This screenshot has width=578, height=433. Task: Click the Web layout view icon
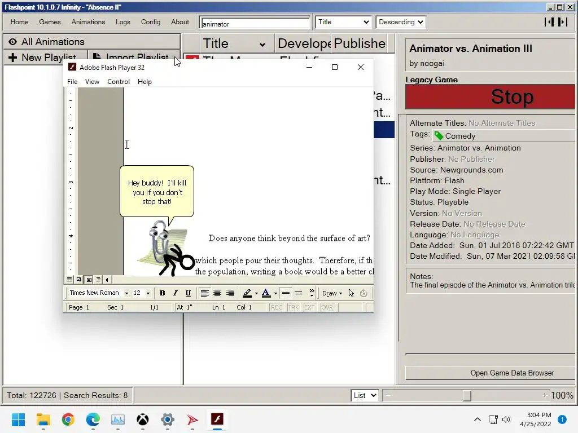pos(79,280)
